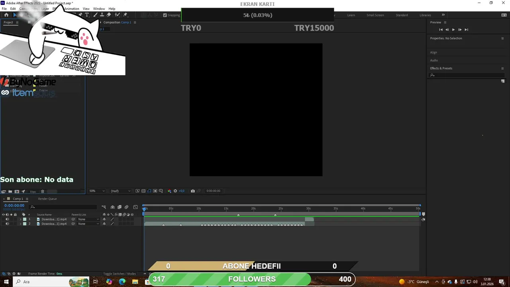Screen dimensions: 510x287
Task: Jump to first frame in Preview
Action: tap(441, 29)
